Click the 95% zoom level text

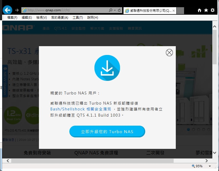(x=199, y=166)
